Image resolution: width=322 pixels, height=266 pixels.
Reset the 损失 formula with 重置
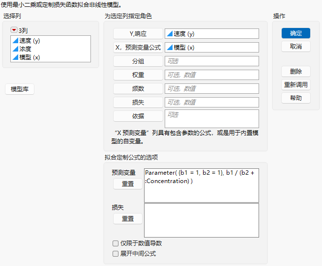[x=128, y=218]
